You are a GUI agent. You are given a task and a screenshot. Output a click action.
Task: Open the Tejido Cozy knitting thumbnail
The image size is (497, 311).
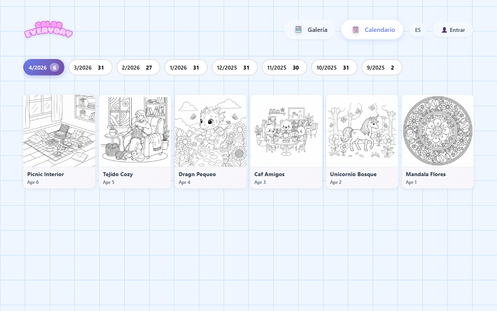(135, 131)
